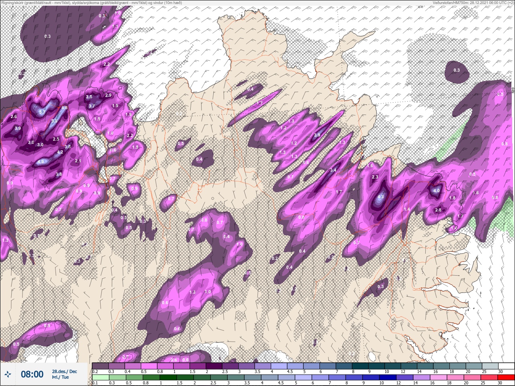
Task: Select the red 30 swatch ending lower legend
Action: [506, 378]
